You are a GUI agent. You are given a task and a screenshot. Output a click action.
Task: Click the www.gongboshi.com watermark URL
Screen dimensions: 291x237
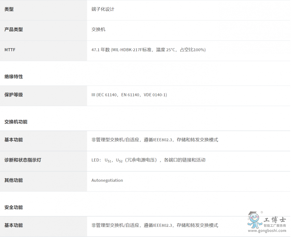click(267, 231)
